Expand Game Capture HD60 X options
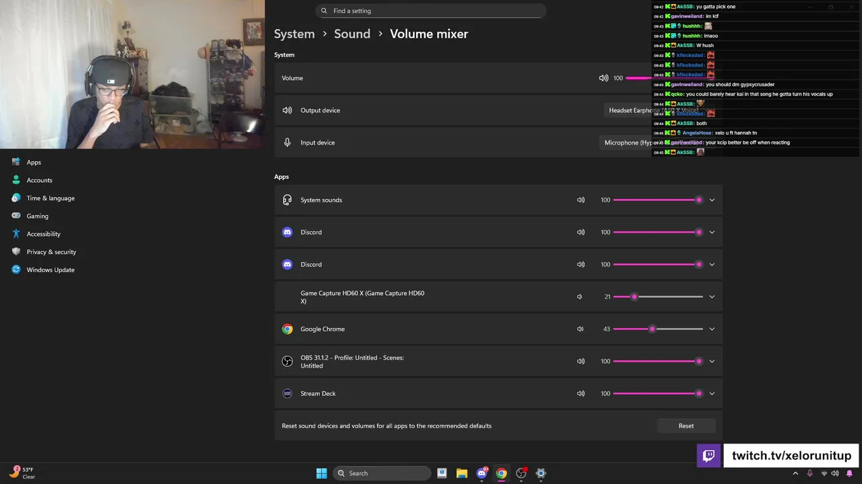862x484 pixels. pos(712,296)
